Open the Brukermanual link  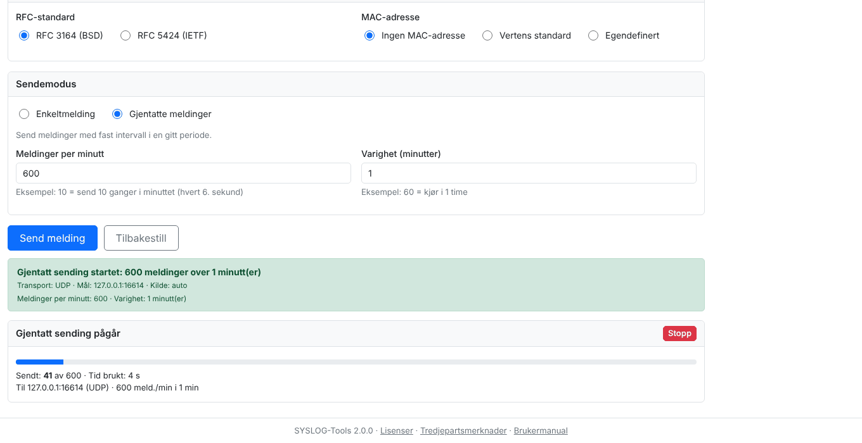click(x=541, y=430)
